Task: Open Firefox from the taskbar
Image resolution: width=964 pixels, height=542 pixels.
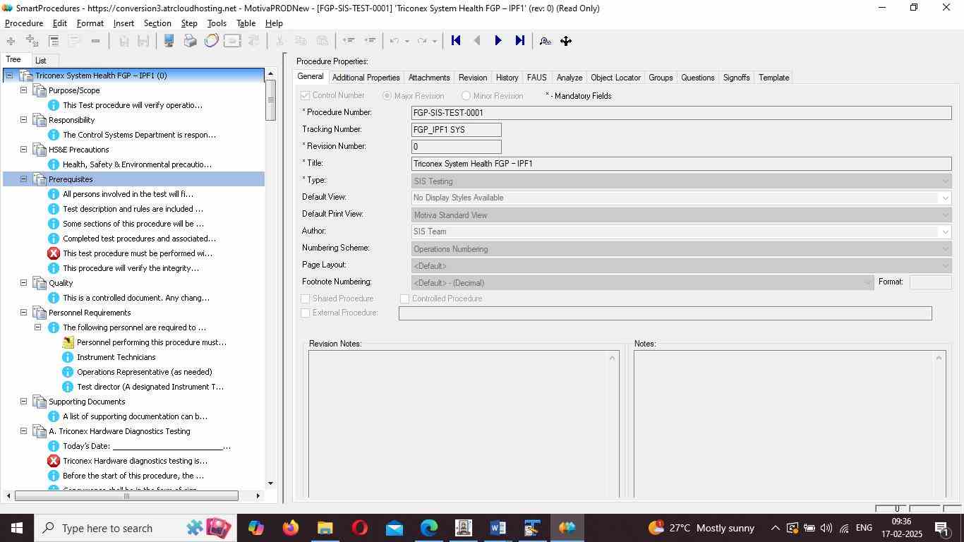Action: pos(290,528)
